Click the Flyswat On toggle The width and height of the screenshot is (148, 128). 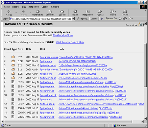111,18
